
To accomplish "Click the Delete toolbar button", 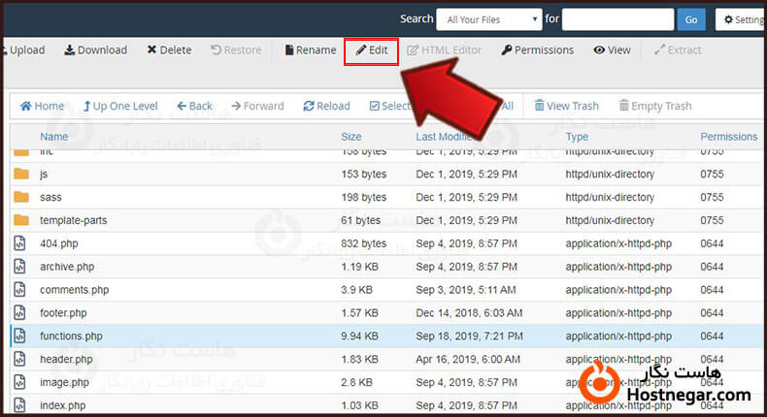I will tap(169, 50).
